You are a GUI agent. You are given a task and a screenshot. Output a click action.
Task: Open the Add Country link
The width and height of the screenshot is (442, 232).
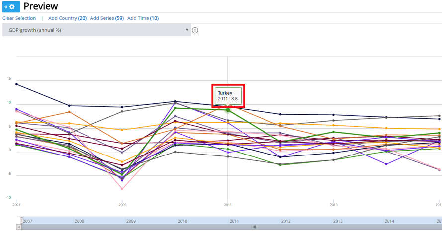click(67, 18)
